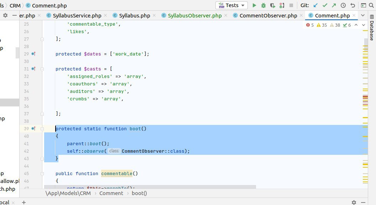Screen dimensions: 376x205
Task: Click Comment.php in the navigation breadcrumb
Action: (49, 5)
